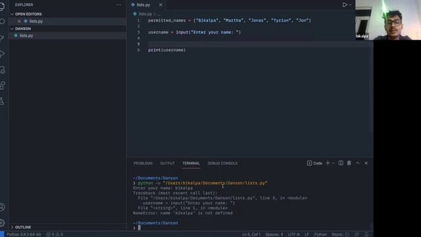Place cursor on the print(username) line

(x=166, y=50)
